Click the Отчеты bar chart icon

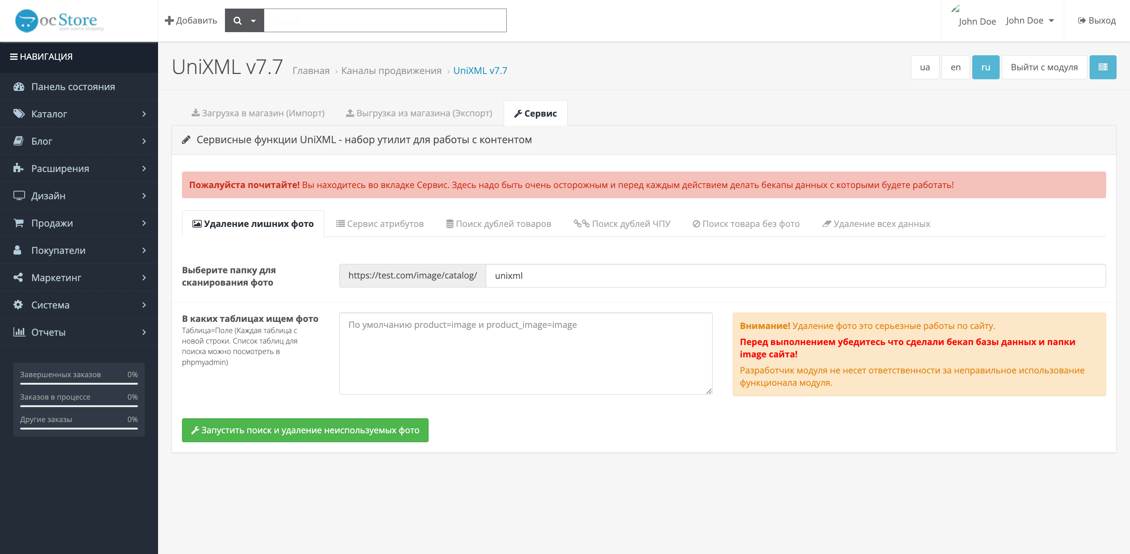[x=19, y=332]
